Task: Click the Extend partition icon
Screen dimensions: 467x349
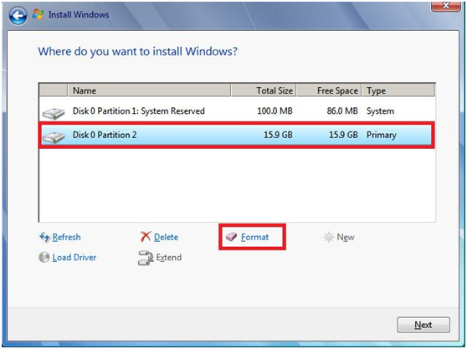Action: click(x=146, y=258)
